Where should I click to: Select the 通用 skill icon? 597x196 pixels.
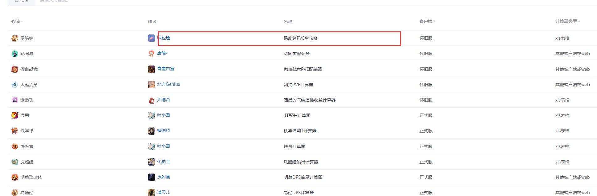(15, 115)
